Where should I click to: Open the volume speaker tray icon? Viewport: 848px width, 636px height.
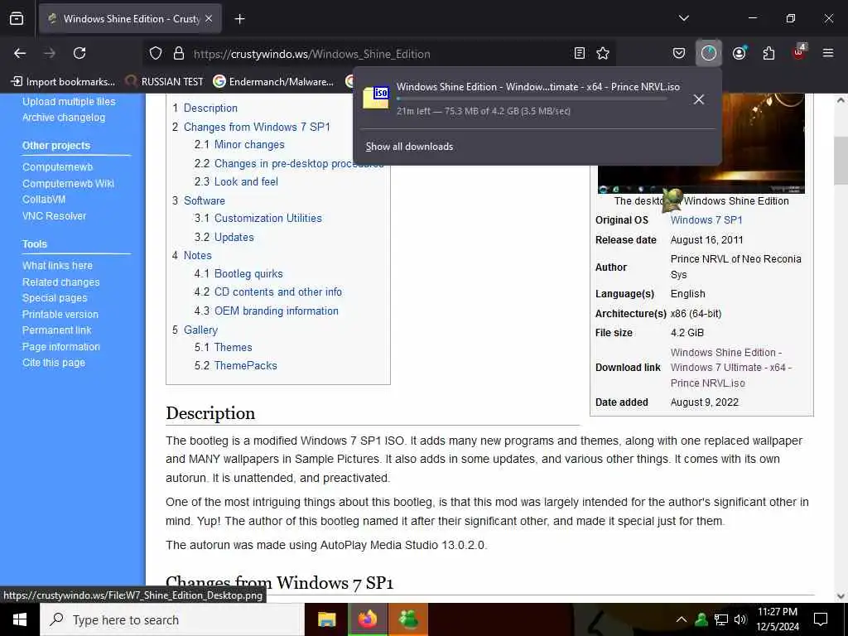740,619
